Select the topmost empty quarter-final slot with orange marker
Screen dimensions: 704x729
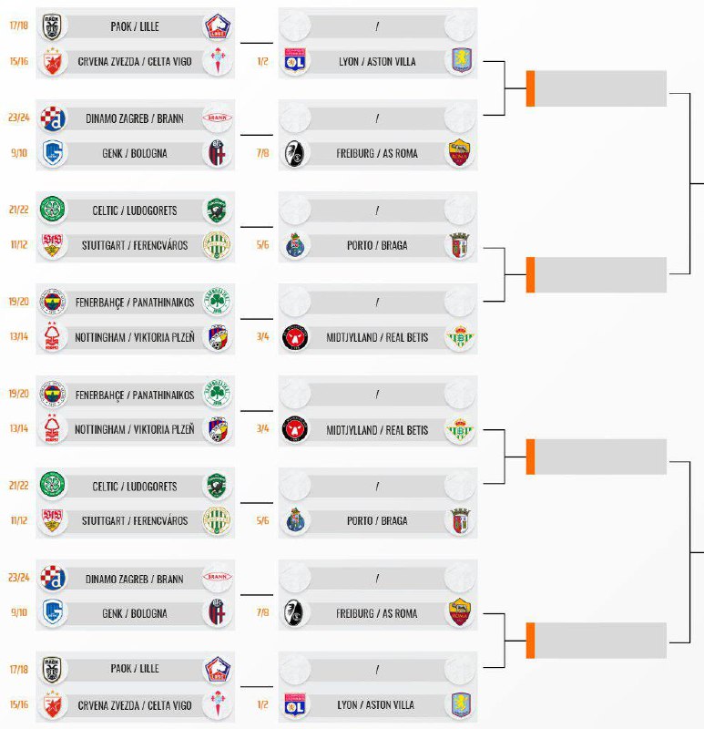[x=600, y=88]
